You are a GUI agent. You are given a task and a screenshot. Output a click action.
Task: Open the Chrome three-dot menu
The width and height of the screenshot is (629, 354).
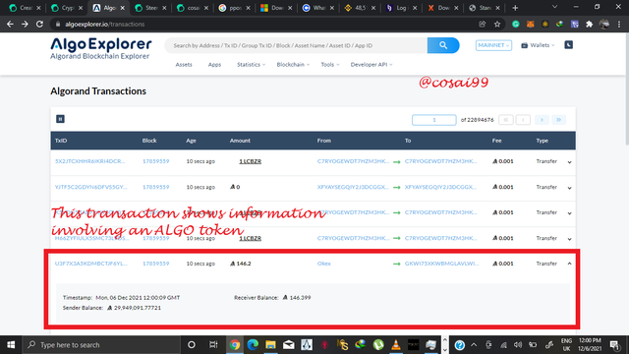click(x=619, y=24)
